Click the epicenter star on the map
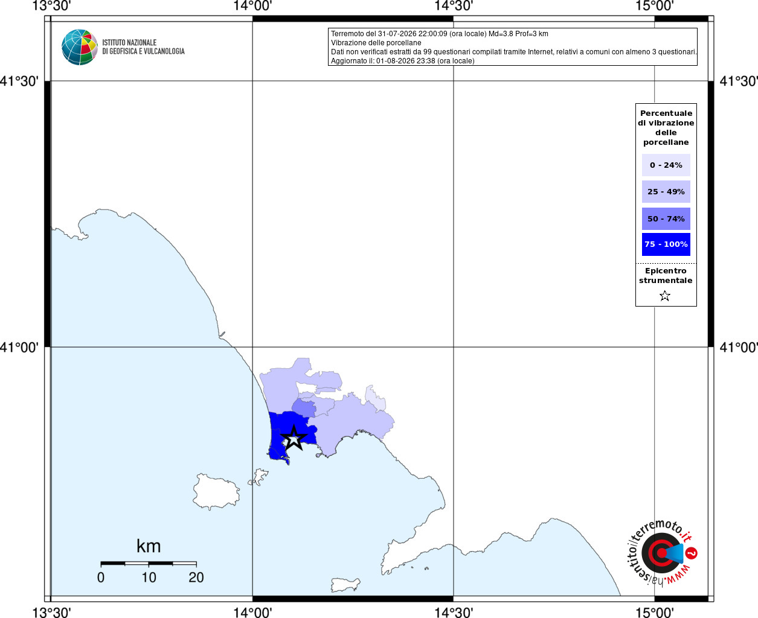Viewport: 758px width, 618px height. pyautogui.click(x=294, y=438)
